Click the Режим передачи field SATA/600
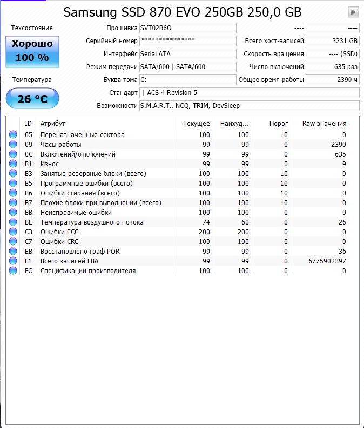 187,67
